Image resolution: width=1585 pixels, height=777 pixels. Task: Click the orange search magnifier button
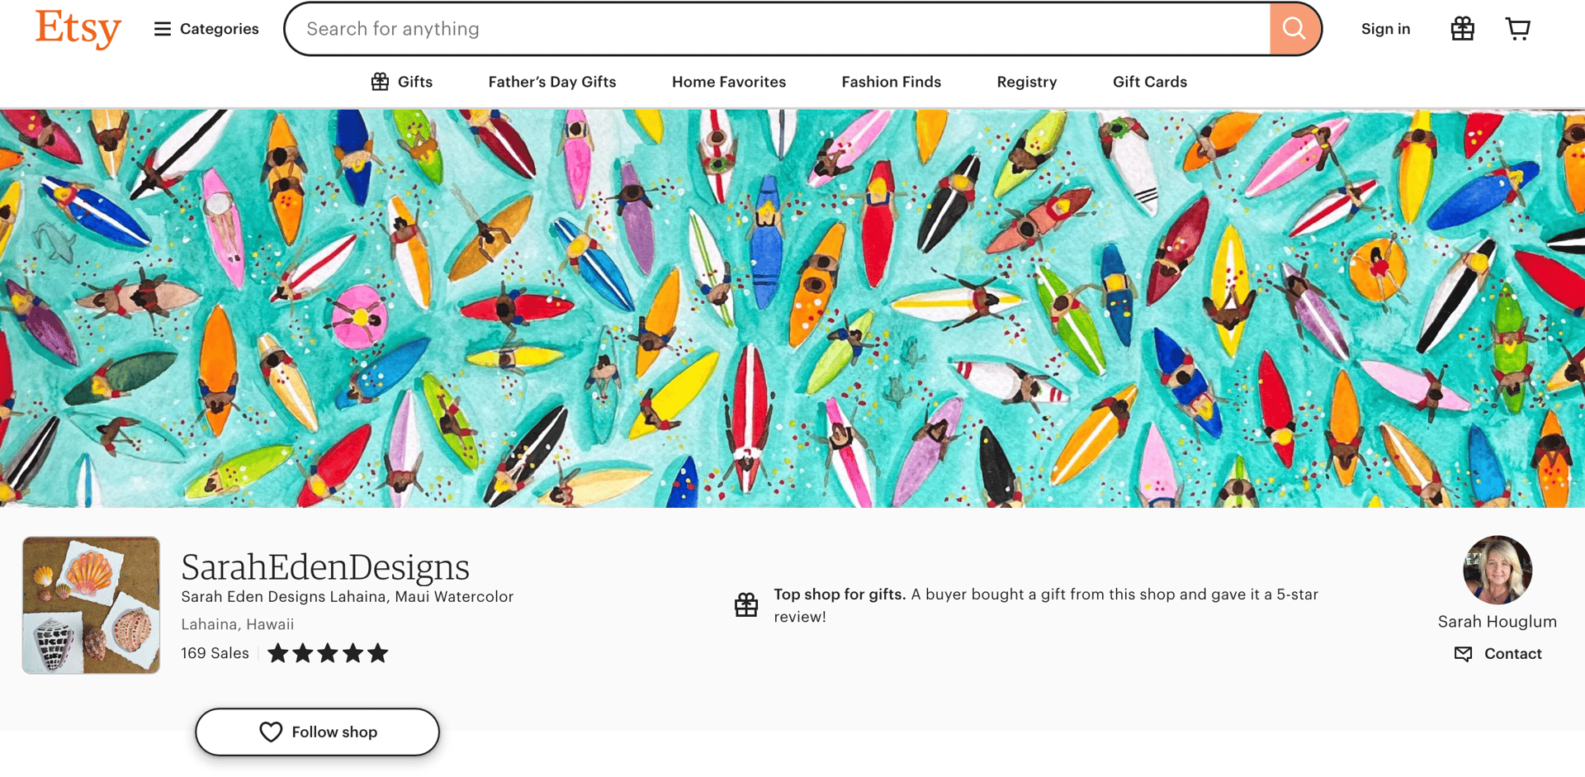click(x=1294, y=29)
